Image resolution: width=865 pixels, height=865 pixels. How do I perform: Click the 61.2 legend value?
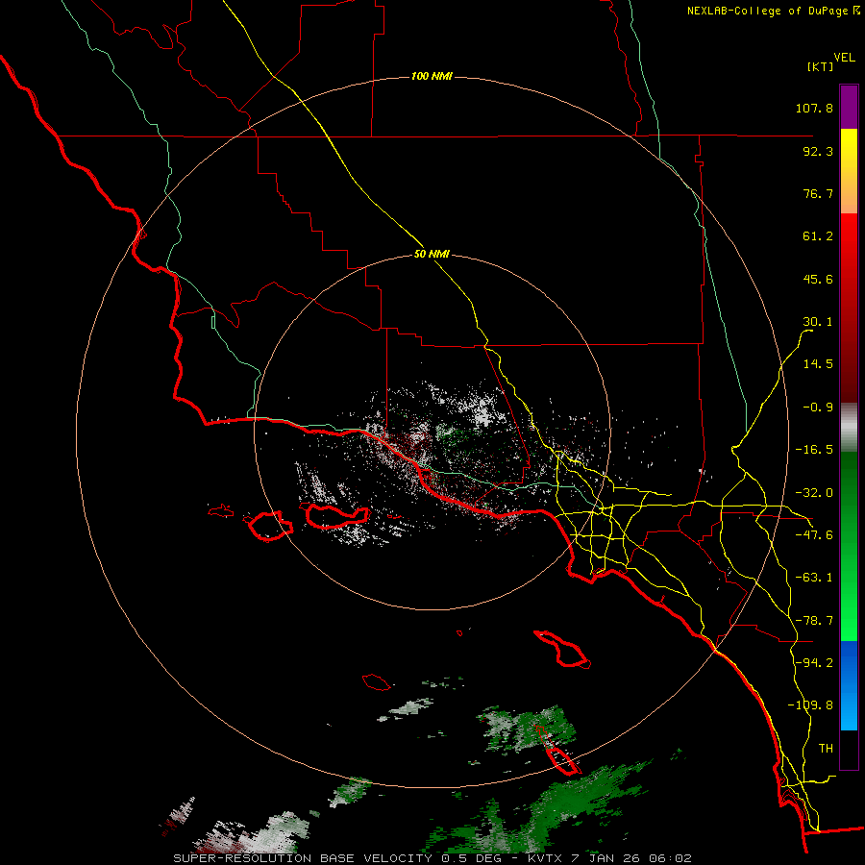pyautogui.click(x=818, y=236)
